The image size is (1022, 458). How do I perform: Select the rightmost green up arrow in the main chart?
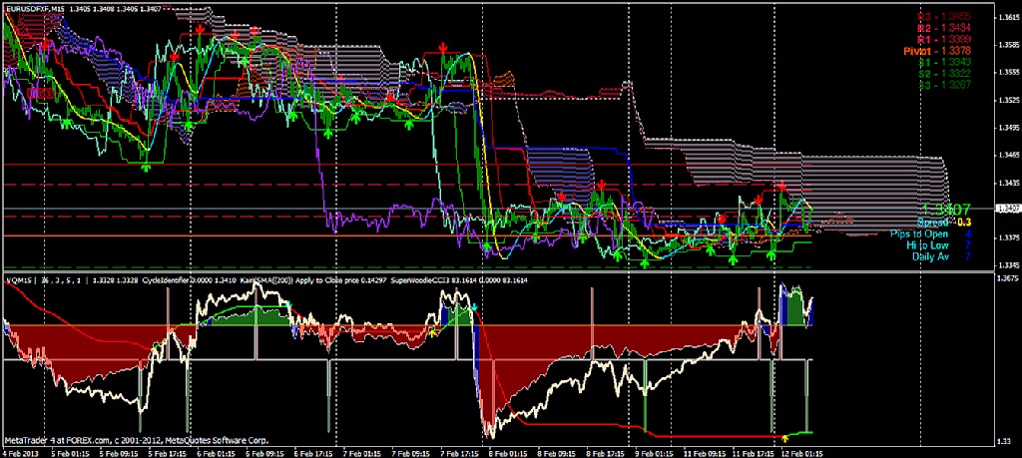pos(771,255)
